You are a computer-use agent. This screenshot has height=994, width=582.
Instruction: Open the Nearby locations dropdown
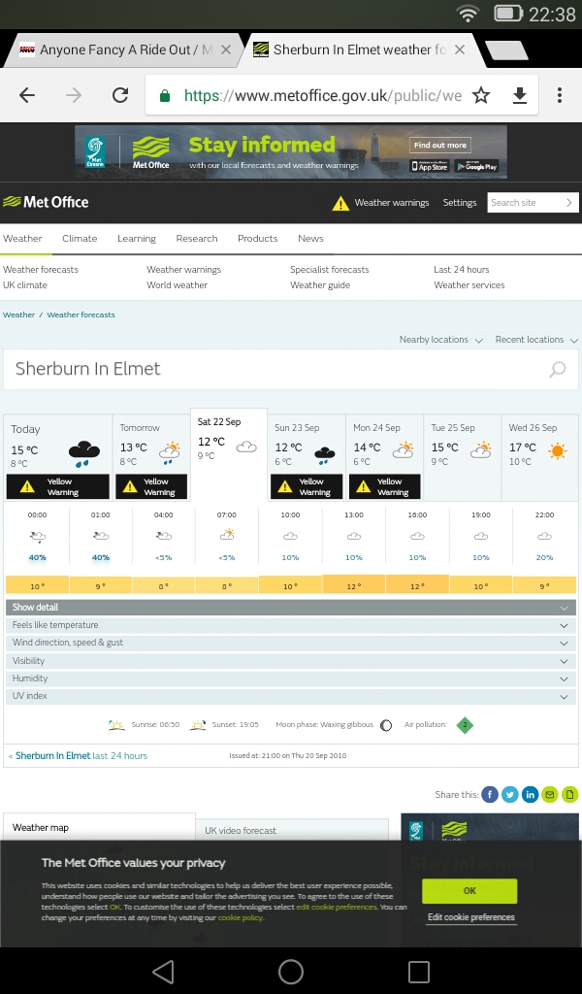tap(434, 340)
